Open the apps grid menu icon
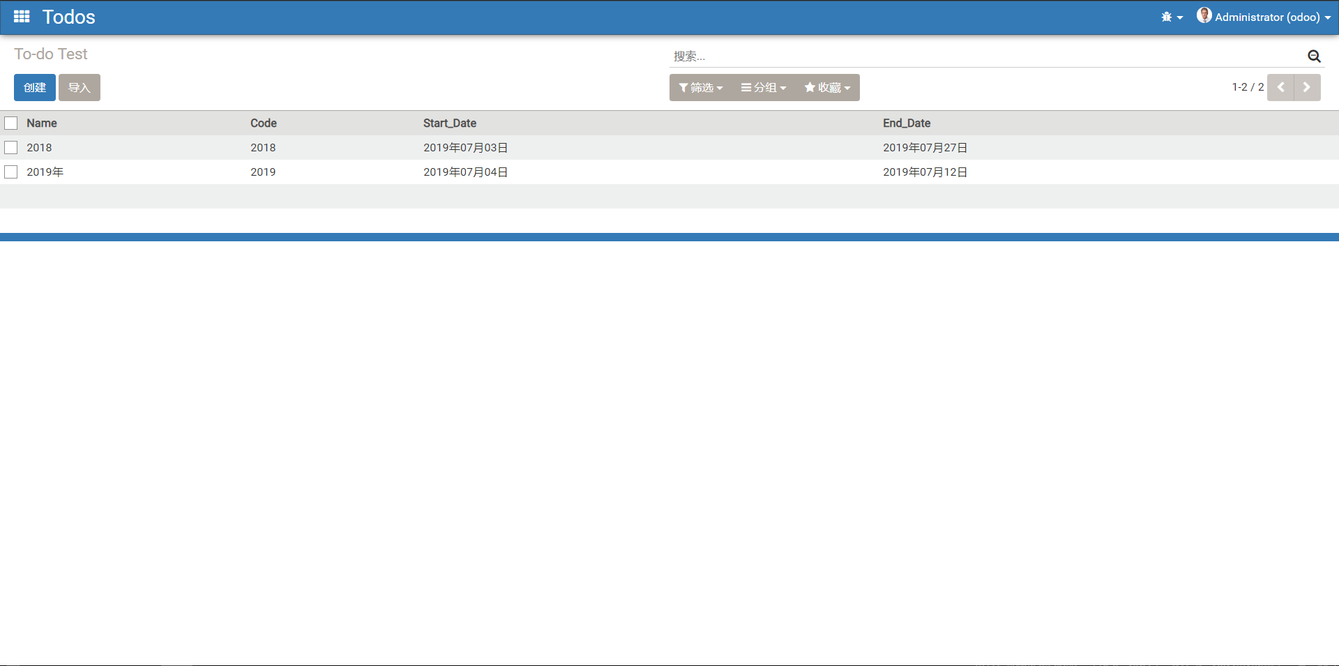Screen dimensions: 1339x666 tap(22, 17)
